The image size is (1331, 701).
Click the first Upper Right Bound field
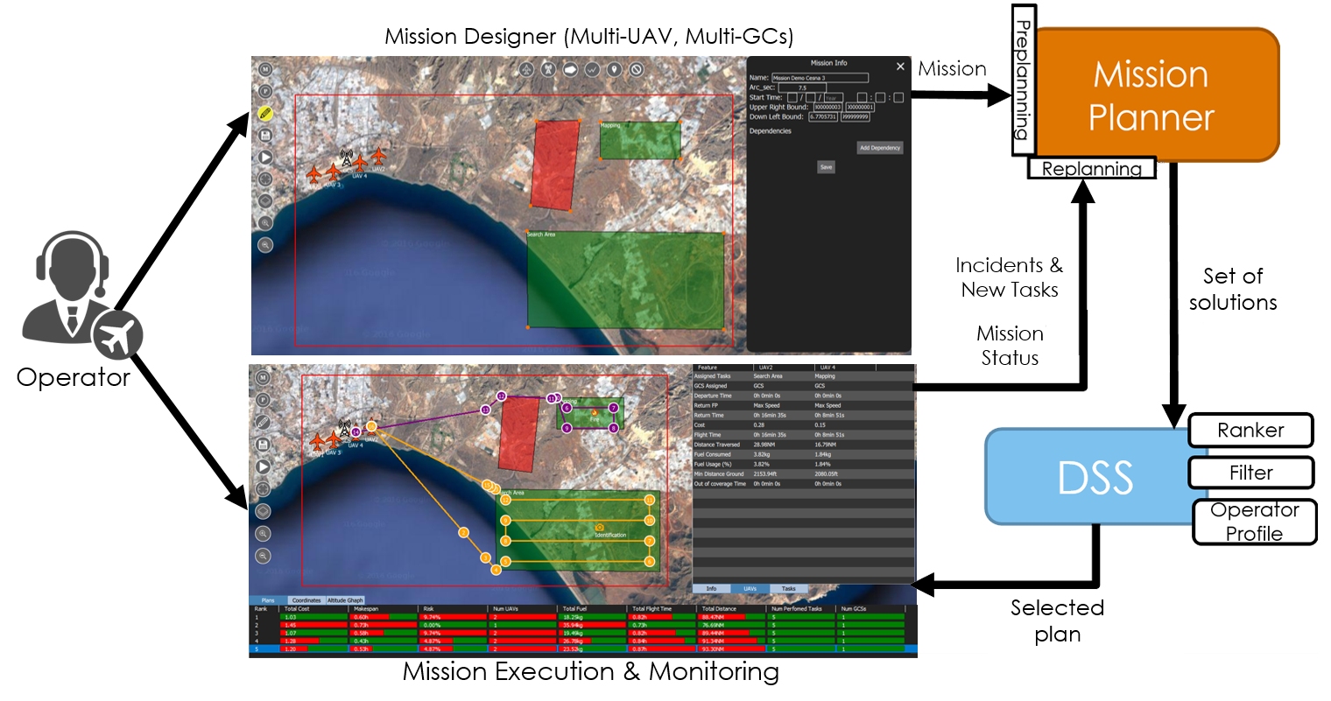pos(827,107)
